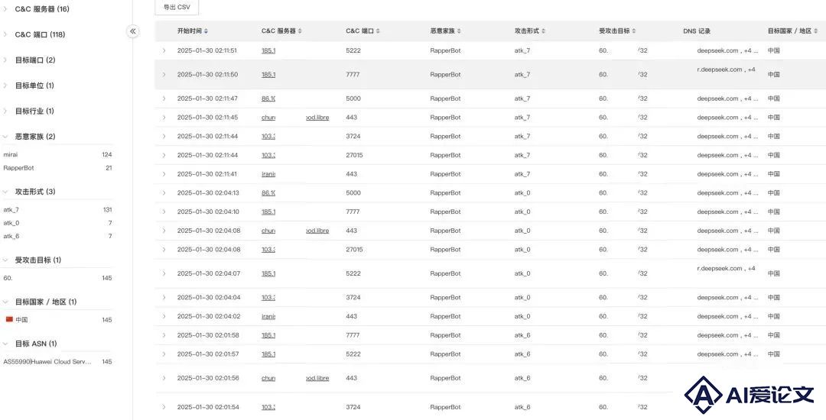Expand the row dated 2025-01-30 02:01:57
This screenshot has height=420, width=826.
(164, 354)
